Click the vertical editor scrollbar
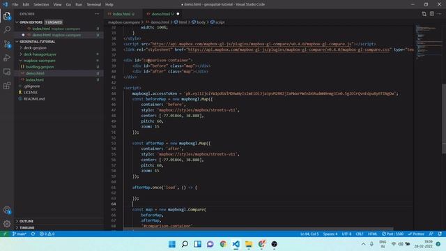This screenshot has width=446, height=251. pyautogui.click(x=444, y=119)
